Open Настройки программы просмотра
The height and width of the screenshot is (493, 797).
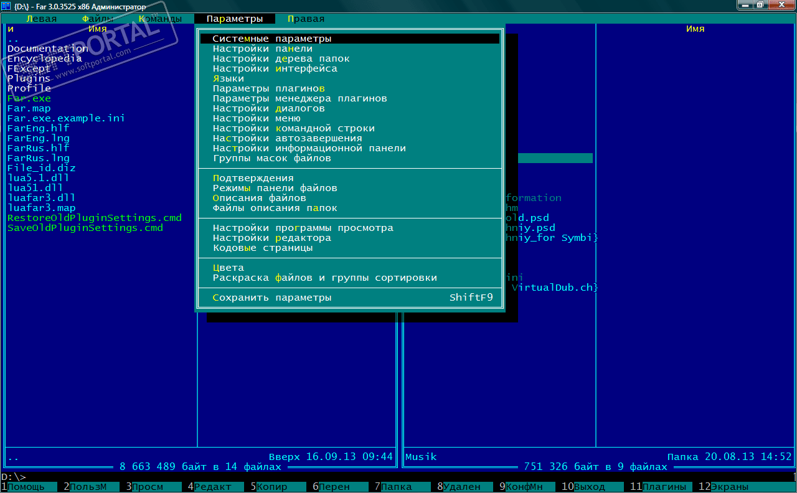pos(350,228)
